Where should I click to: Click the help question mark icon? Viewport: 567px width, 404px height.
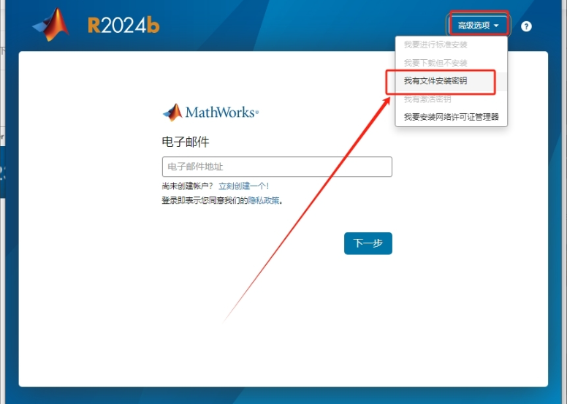tap(526, 26)
